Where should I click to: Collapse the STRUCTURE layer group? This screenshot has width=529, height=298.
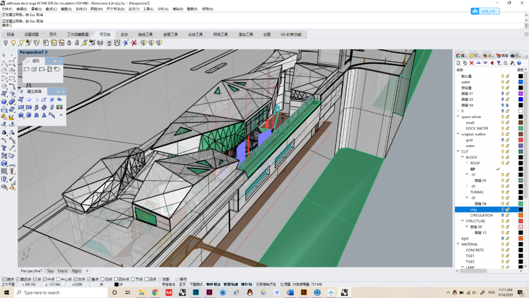[462, 221]
